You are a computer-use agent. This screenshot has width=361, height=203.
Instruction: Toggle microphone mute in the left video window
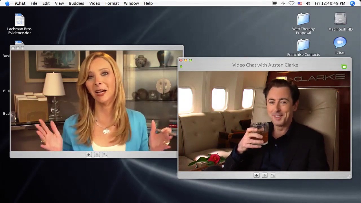tap(97, 155)
